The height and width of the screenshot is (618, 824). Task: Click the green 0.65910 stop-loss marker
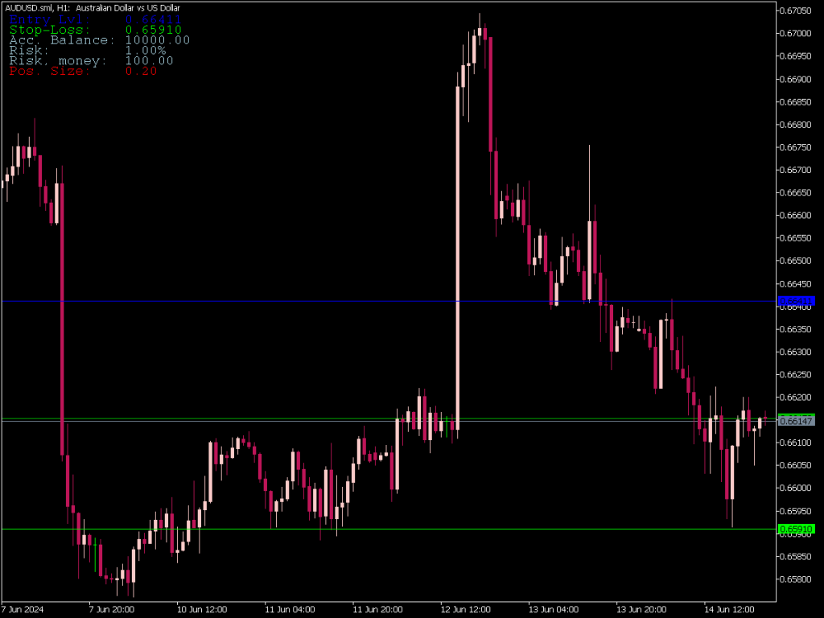(797, 529)
